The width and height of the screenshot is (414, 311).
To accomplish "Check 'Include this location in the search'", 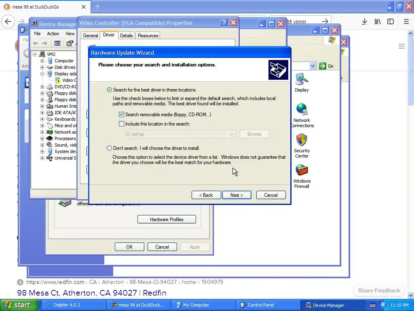I will (121, 124).
